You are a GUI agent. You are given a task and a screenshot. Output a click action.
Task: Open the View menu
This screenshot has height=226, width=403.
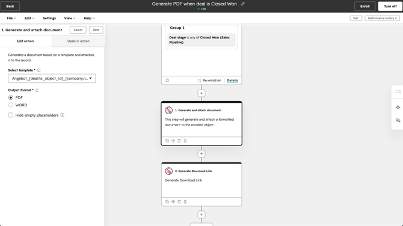[70, 18]
